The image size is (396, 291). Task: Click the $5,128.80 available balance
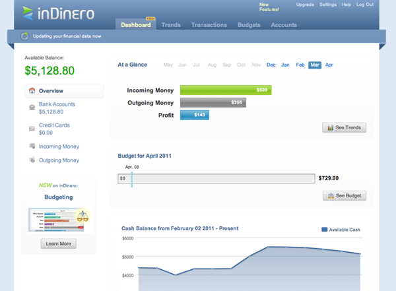pos(49,71)
